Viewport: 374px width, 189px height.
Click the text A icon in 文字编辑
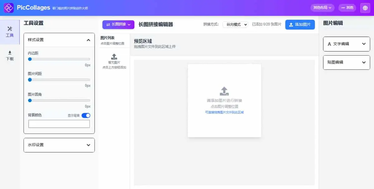coord(329,44)
